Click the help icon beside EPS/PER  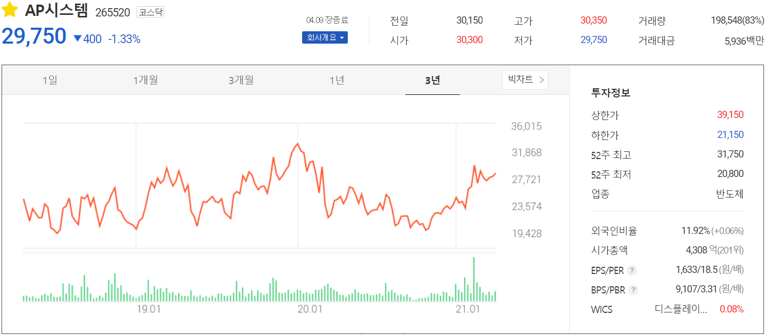(x=632, y=270)
